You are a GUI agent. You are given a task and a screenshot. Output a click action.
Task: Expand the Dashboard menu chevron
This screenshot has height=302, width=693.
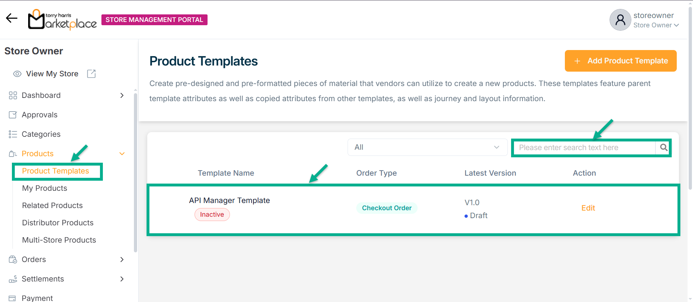[x=122, y=95]
